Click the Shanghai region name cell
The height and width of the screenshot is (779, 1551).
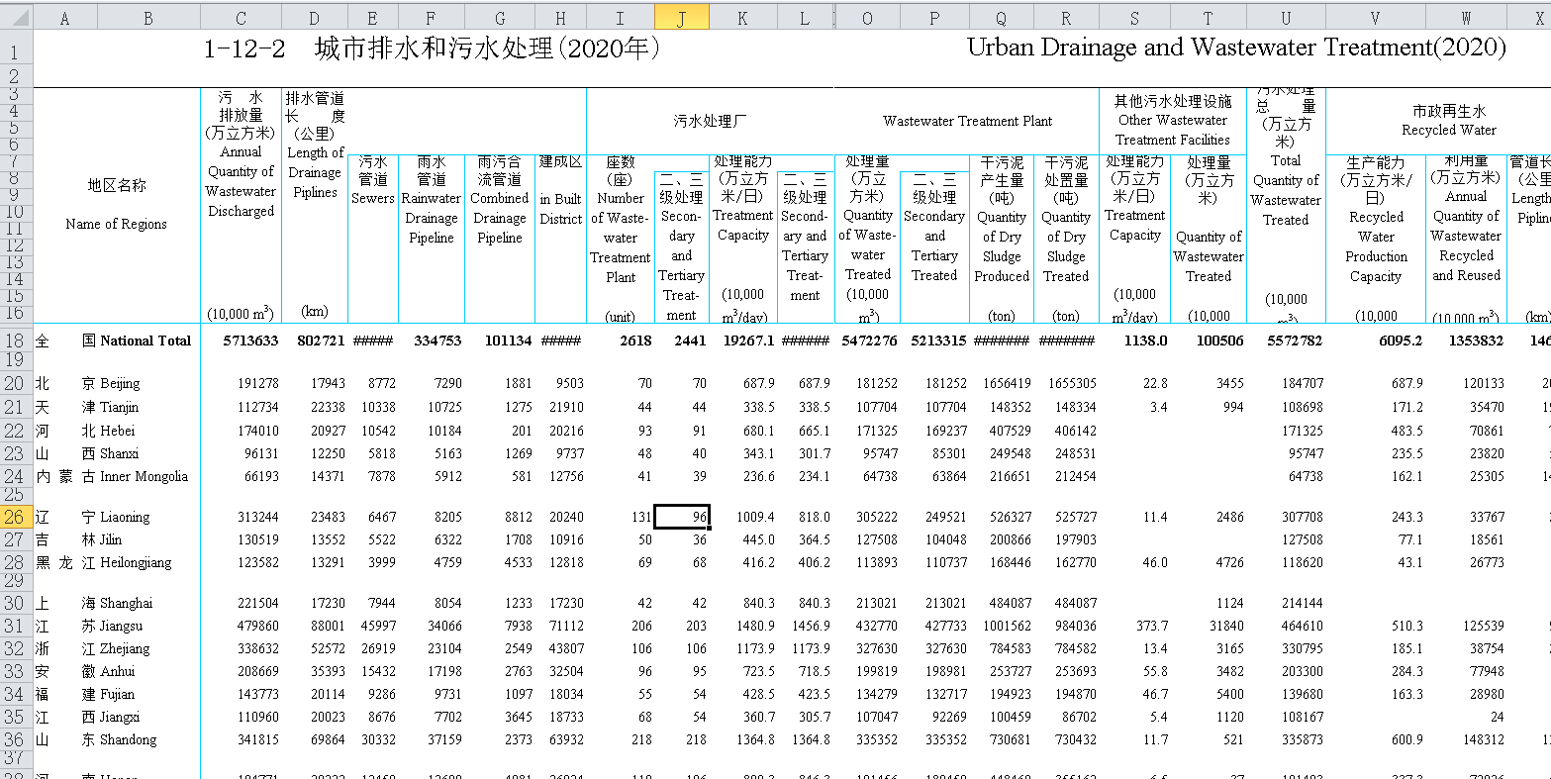(x=125, y=603)
